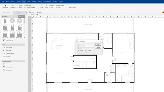
Task: Select the Page 1 tab
Action: tap(32, 15)
